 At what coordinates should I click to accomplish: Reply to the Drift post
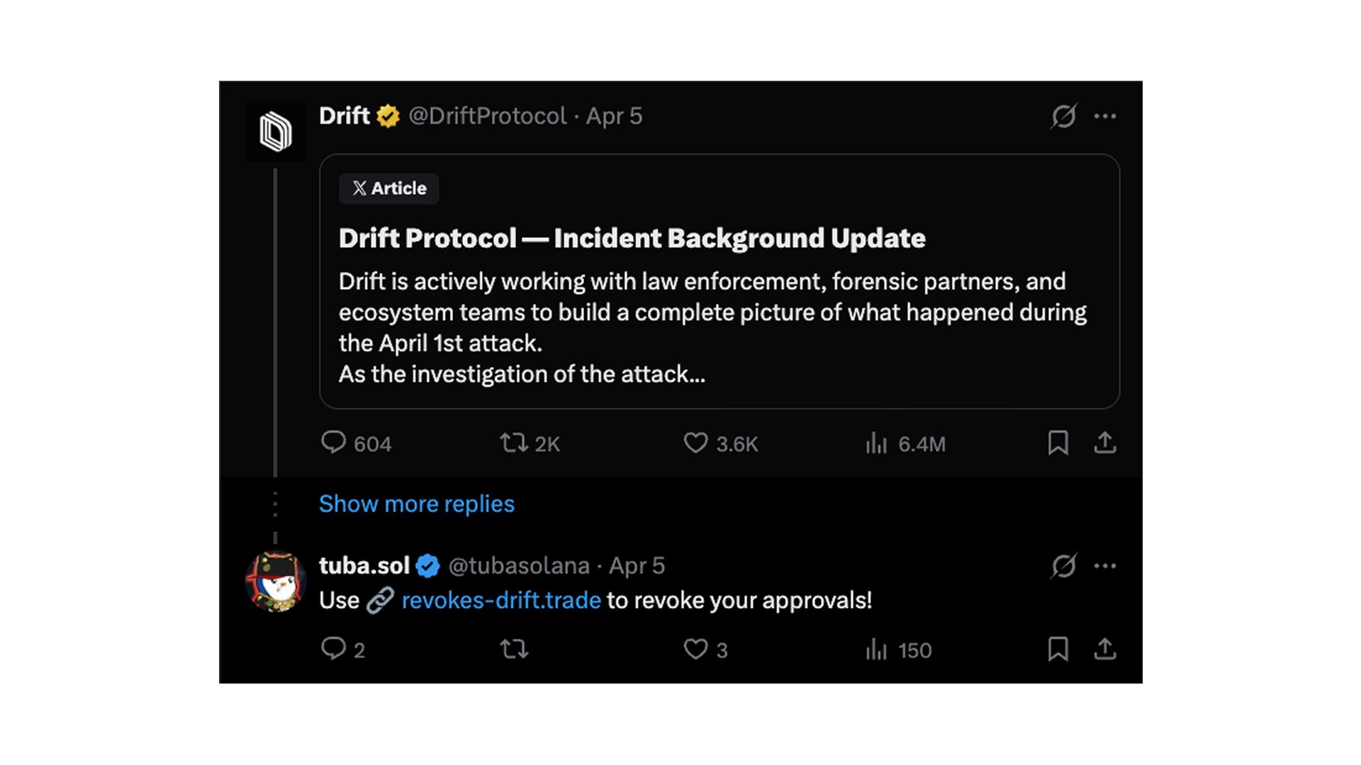[333, 443]
